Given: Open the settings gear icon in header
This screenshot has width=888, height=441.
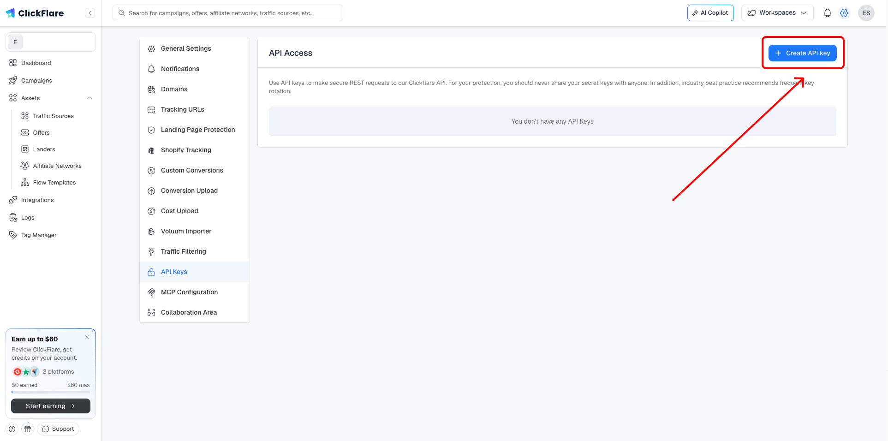Looking at the screenshot, I should tap(844, 13).
